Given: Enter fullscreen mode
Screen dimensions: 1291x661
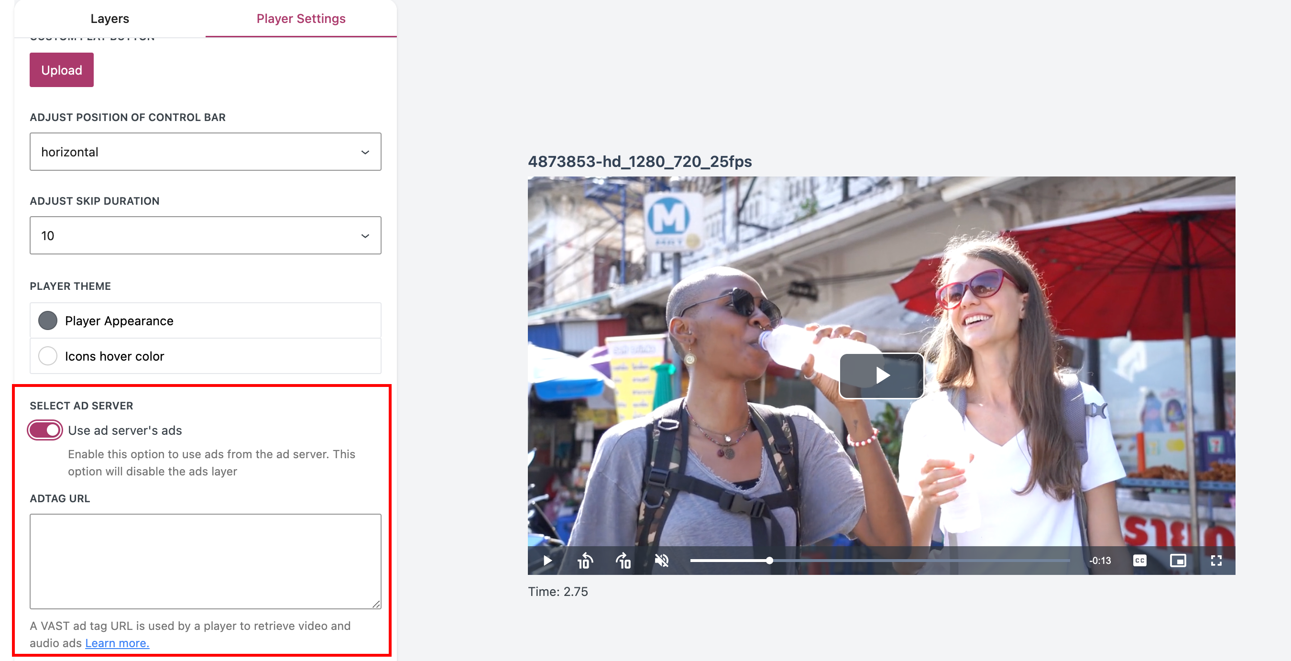Looking at the screenshot, I should click(1216, 560).
